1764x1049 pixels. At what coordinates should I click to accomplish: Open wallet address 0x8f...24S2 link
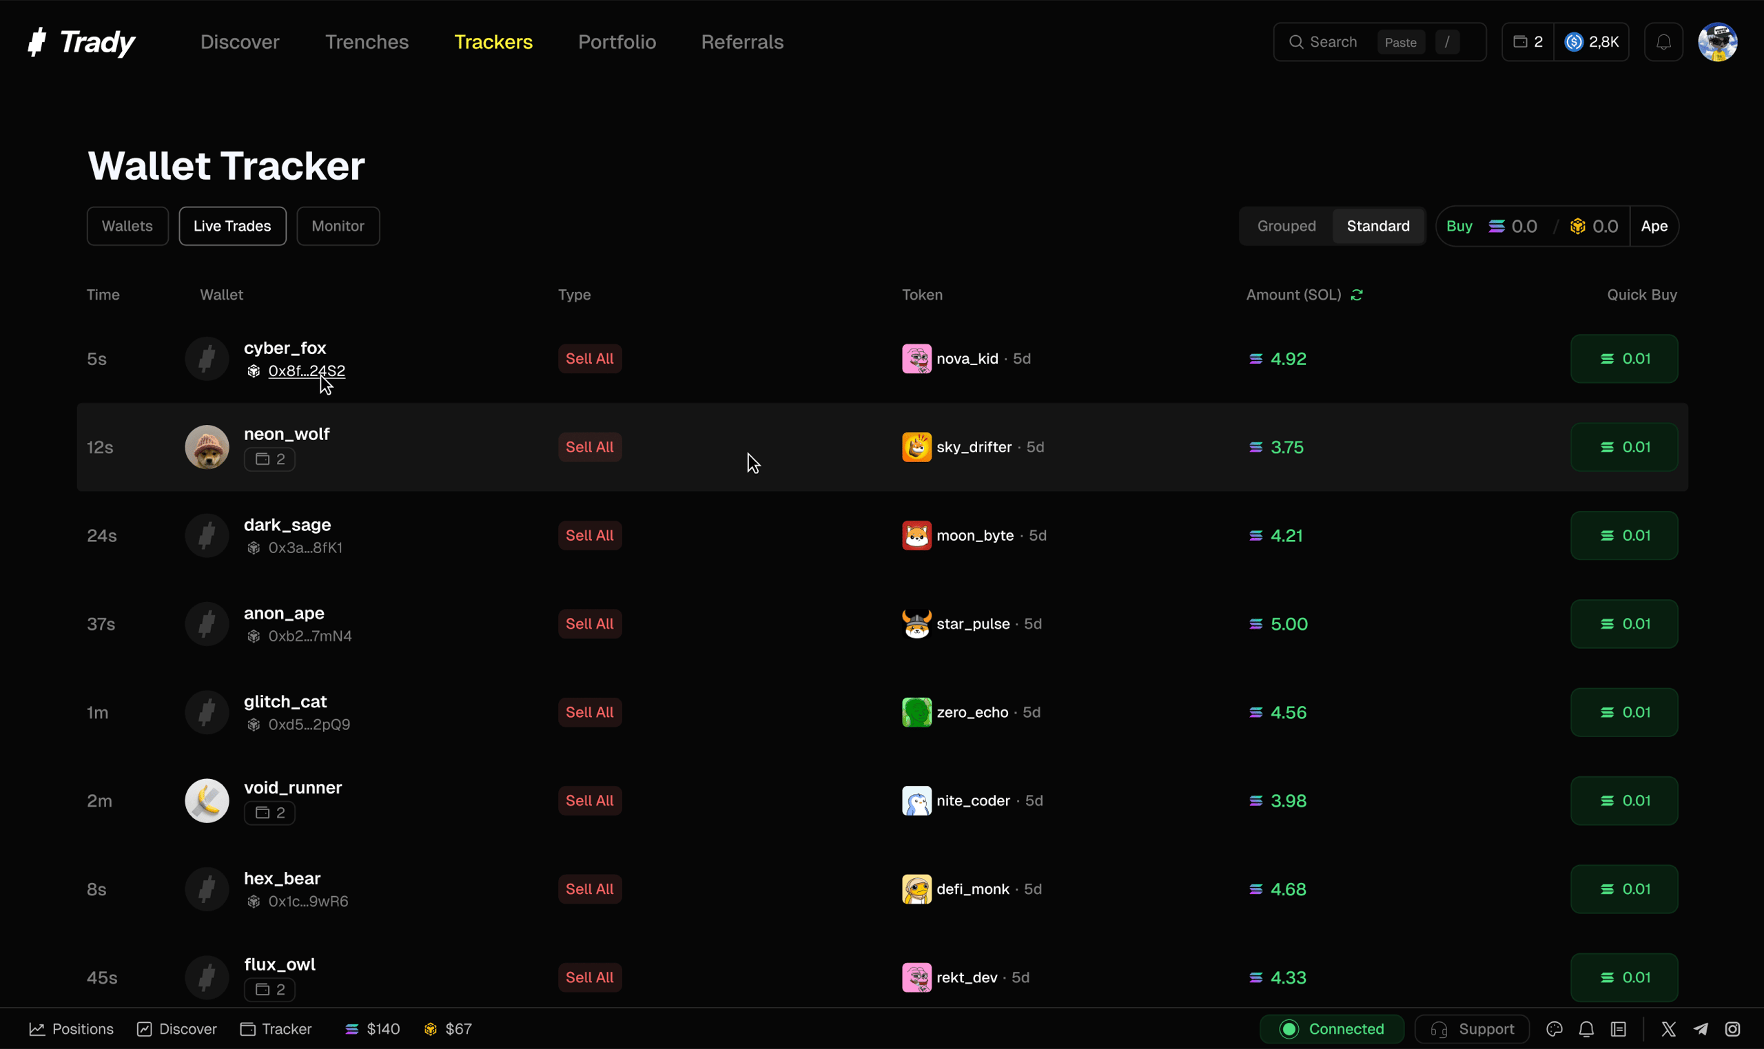[306, 371]
